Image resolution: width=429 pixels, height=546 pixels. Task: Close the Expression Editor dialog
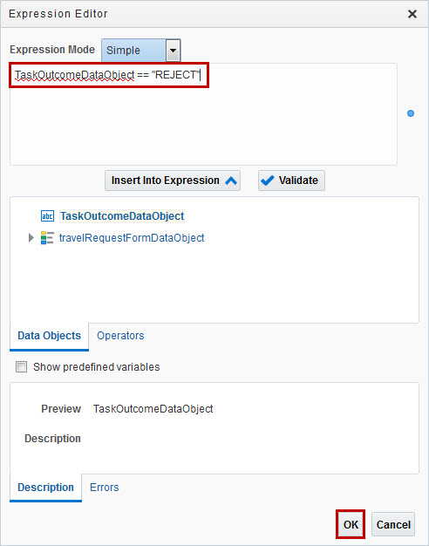[412, 14]
